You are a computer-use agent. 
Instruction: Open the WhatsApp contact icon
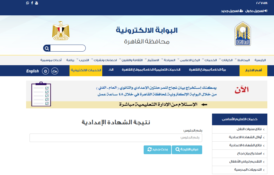(28, 3)
